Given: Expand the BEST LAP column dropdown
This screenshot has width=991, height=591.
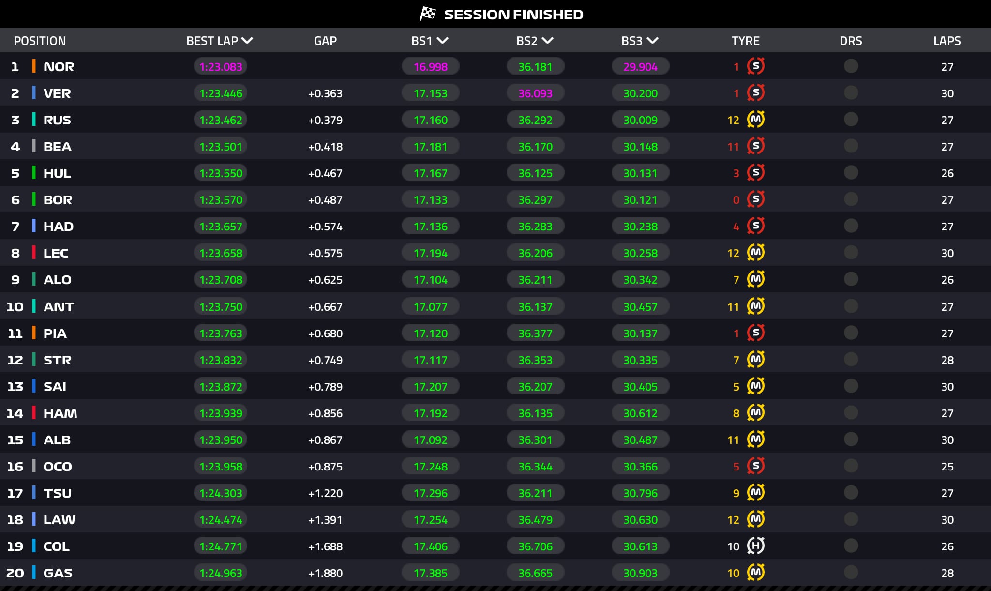Looking at the screenshot, I should point(247,41).
